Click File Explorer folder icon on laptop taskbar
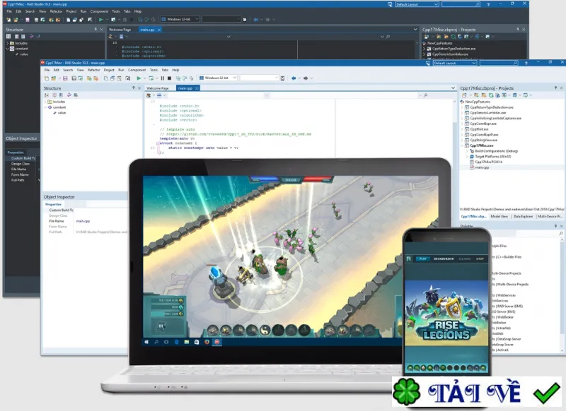Screen dimensions: 566x411 click(187, 342)
